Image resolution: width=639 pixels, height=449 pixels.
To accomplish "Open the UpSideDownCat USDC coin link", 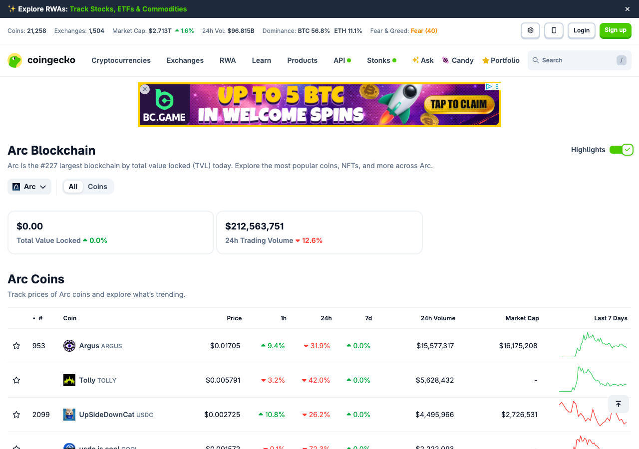I will pyautogui.click(x=116, y=415).
